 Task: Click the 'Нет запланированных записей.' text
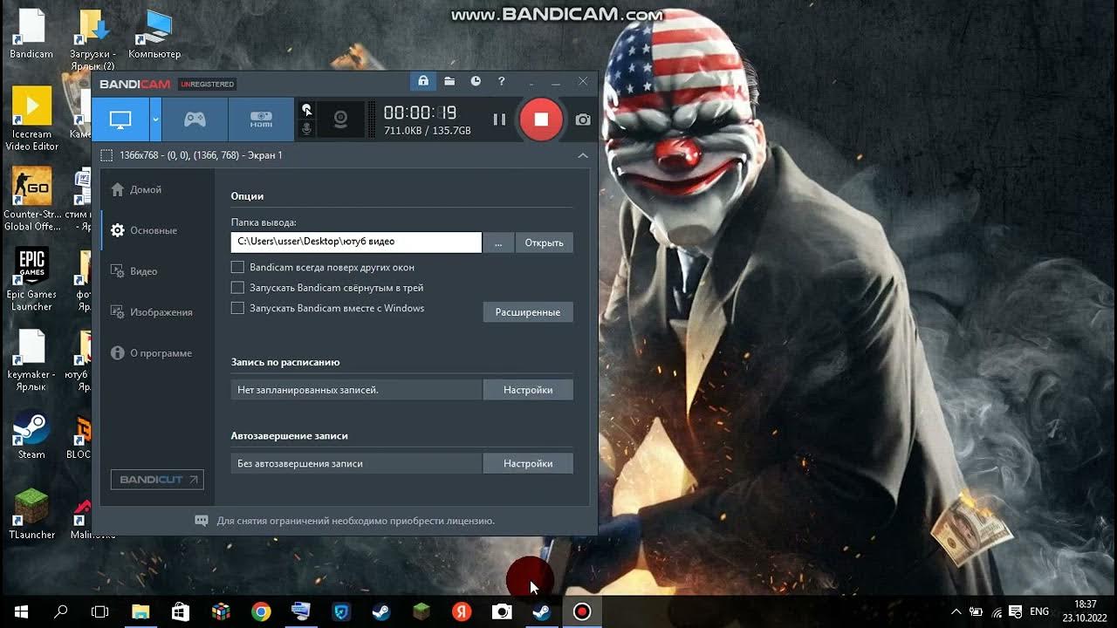pyautogui.click(x=308, y=390)
